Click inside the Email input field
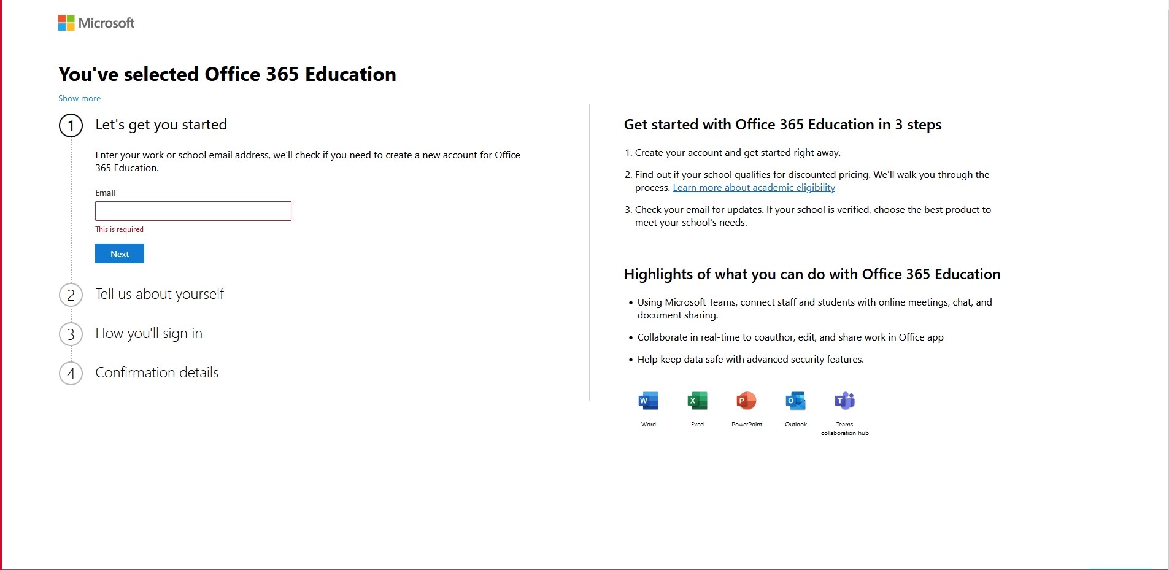Image resolution: width=1169 pixels, height=570 pixels. 193,211
